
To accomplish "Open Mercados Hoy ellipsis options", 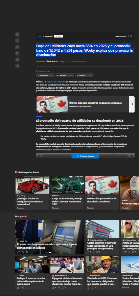I will pyautogui.click(x=53, y=71).
